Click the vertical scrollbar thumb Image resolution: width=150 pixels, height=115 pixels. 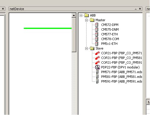click(74, 35)
